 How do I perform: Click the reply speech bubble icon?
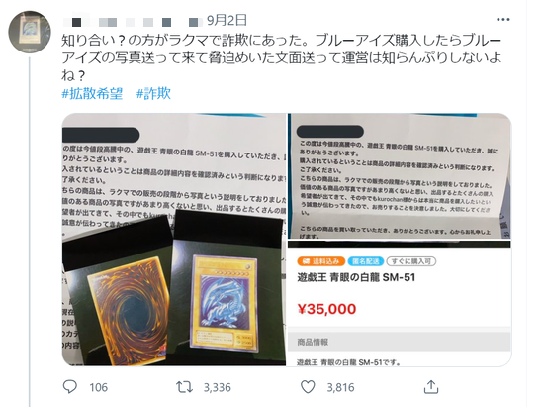[x=70, y=386]
